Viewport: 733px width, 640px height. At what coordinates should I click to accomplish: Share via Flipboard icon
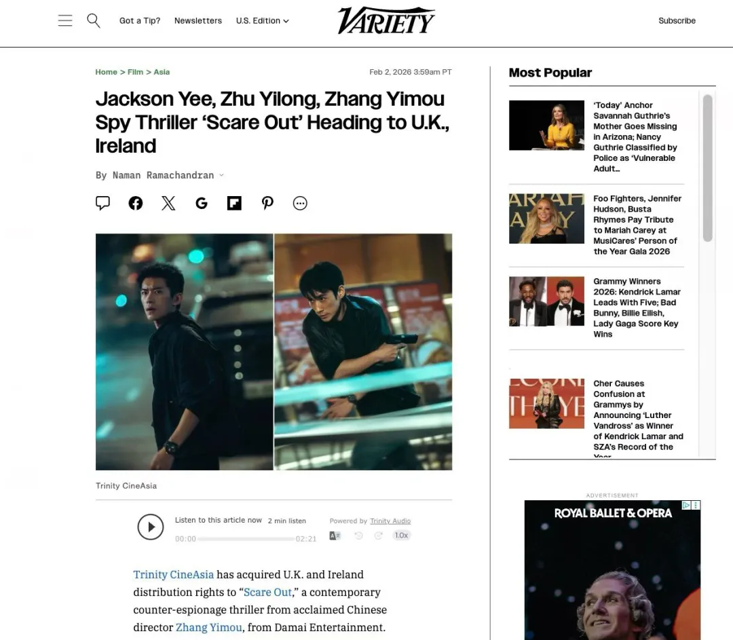[234, 204]
